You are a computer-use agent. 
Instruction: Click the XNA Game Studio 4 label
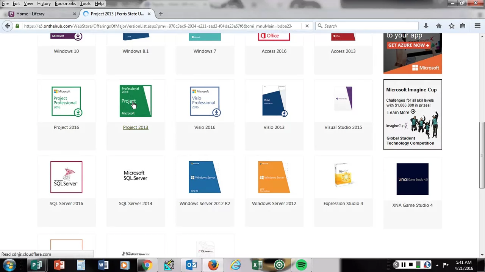coord(412,205)
